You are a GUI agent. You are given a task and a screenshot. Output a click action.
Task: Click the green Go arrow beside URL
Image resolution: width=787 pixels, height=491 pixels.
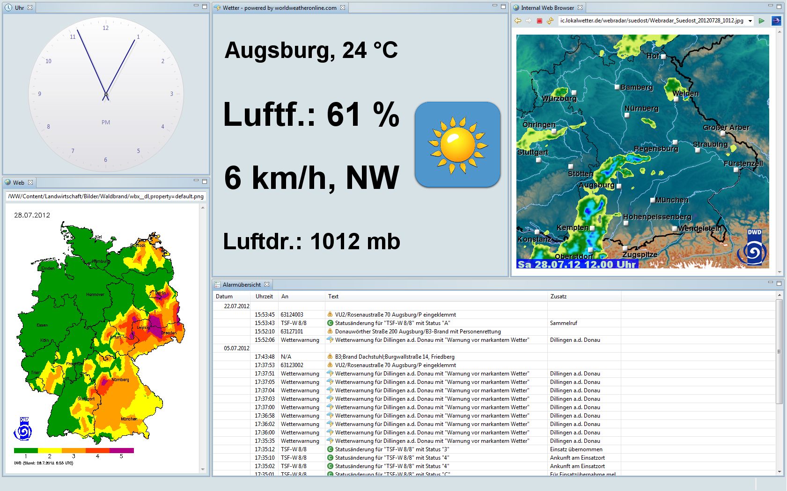762,21
